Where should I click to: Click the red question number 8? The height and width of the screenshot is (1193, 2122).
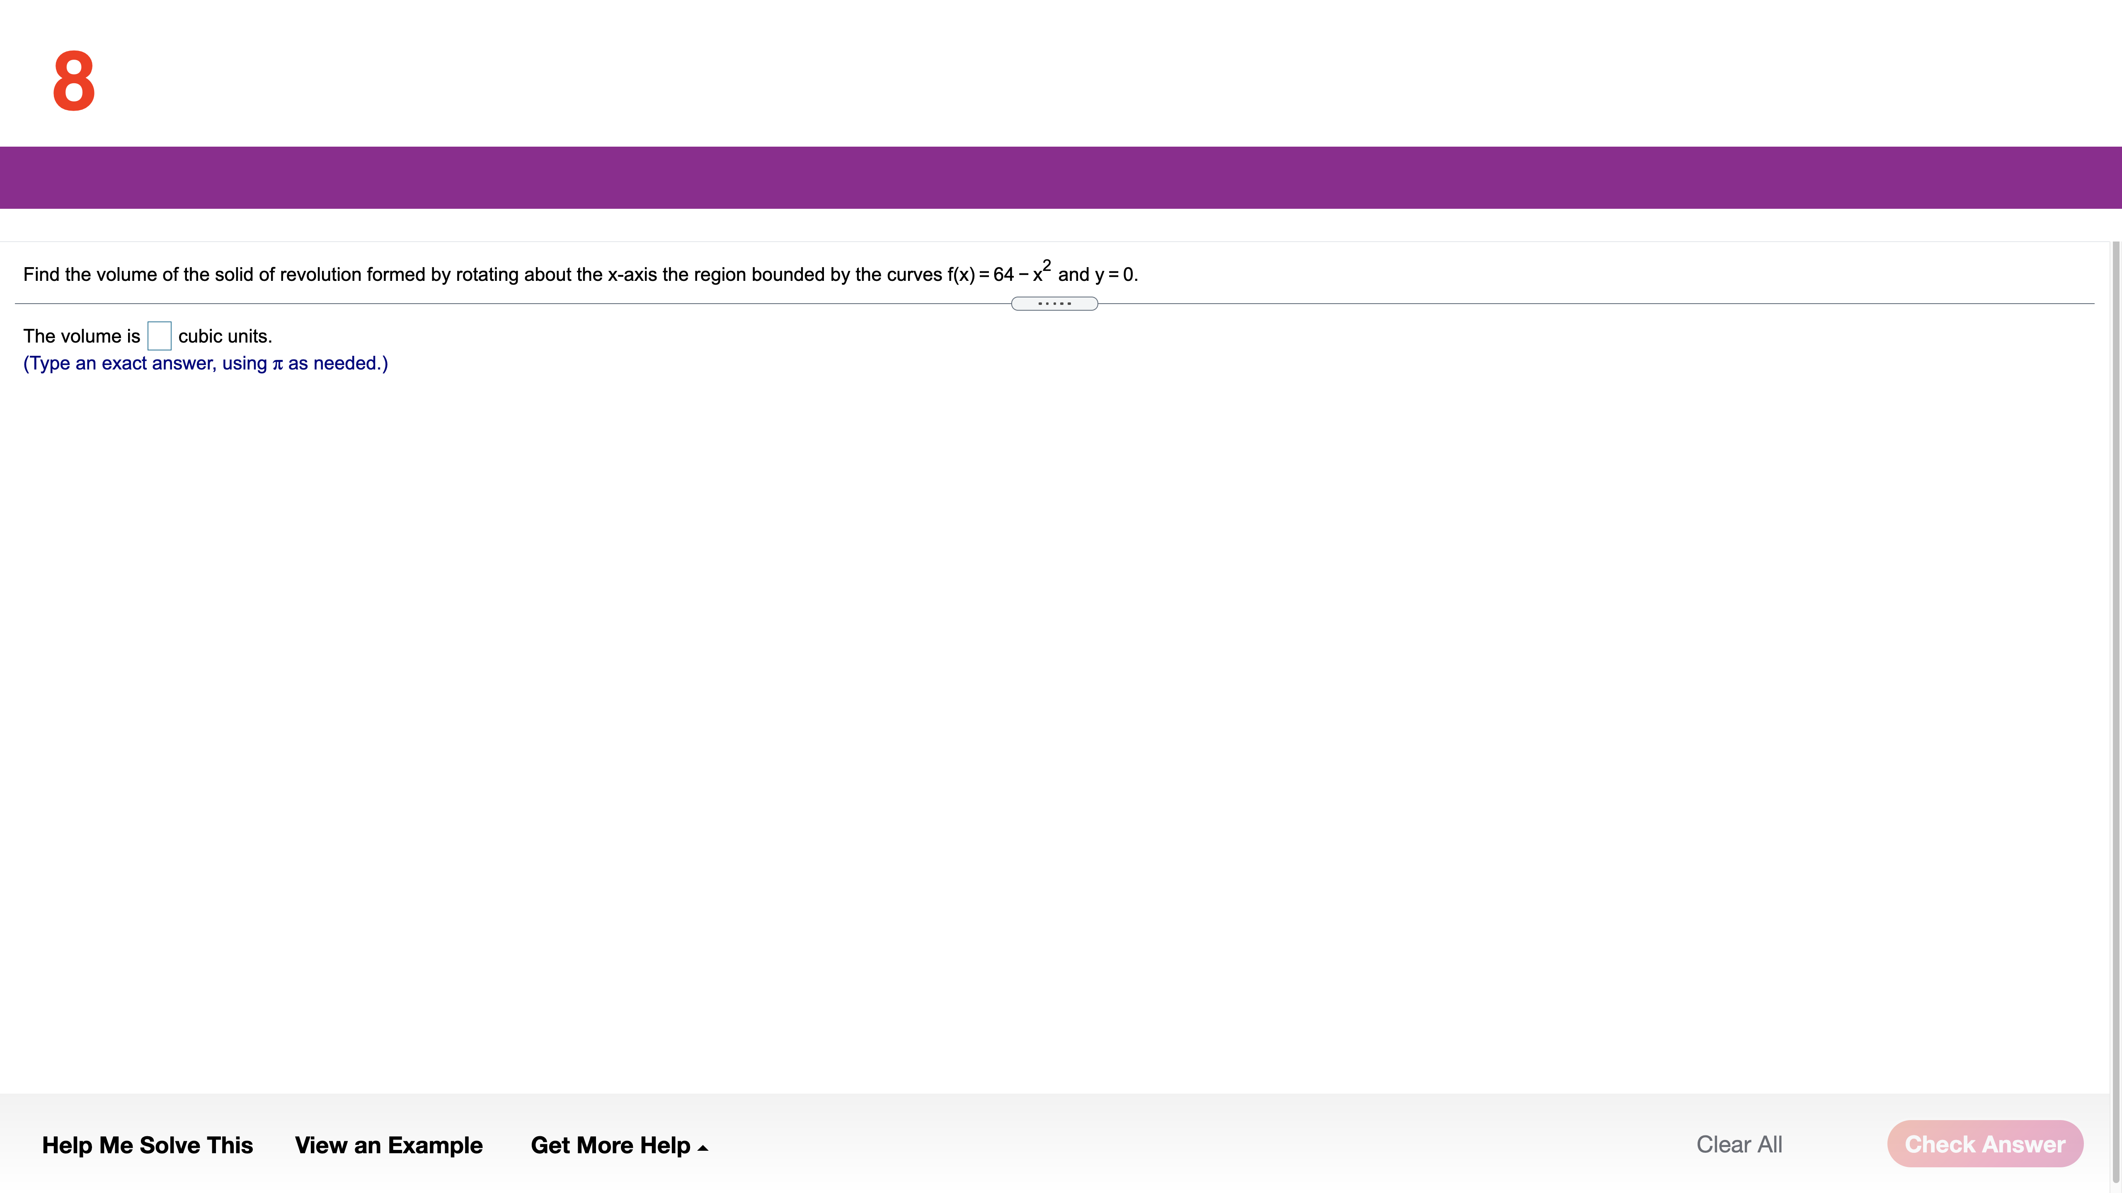pos(73,81)
